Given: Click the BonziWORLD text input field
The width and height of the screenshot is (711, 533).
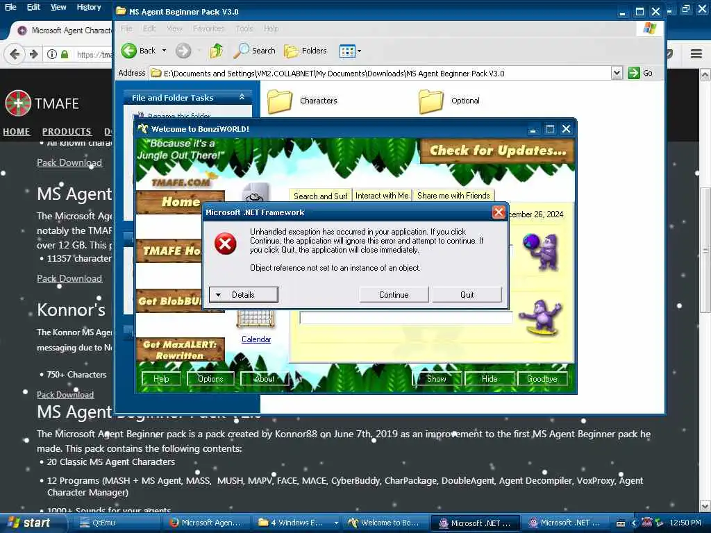Looking at the screenshot, I should (405, 318).
